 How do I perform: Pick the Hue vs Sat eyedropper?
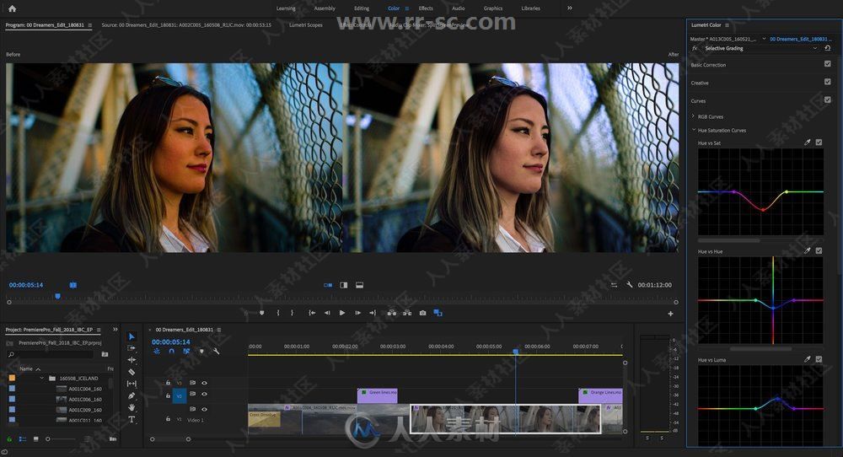(807, 142)
